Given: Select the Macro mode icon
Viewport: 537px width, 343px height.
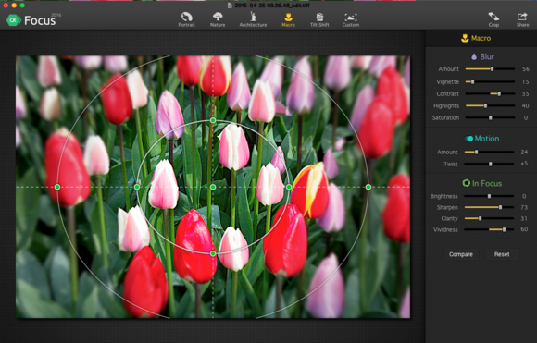Looking at the screenshot, I should click(x=288, y=19).
